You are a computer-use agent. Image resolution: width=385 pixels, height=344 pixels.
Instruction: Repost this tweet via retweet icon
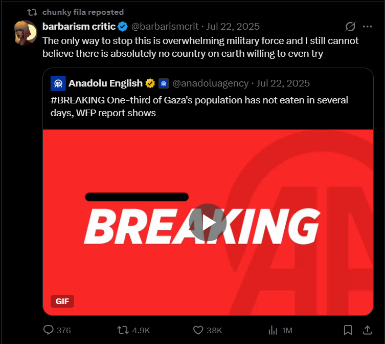coord(123,330)
